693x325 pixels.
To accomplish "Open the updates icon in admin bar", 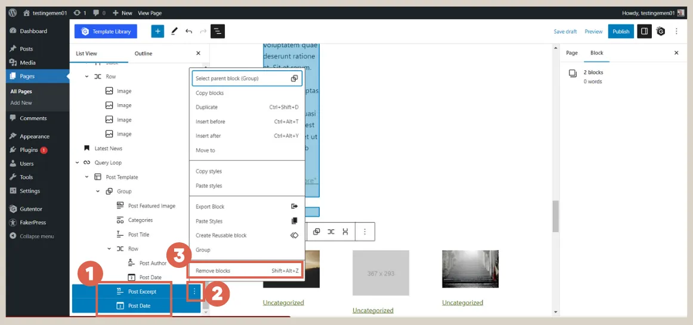I will [x=79, y=13].
